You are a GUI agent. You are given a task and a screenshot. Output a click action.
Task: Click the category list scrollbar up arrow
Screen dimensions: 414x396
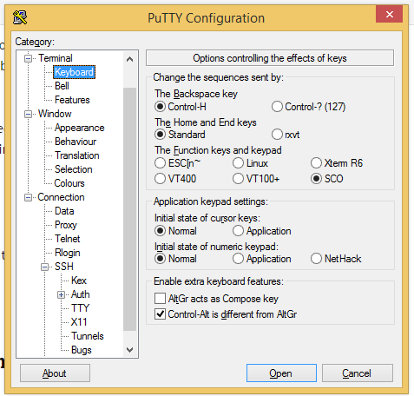click(x=130, y=59)
